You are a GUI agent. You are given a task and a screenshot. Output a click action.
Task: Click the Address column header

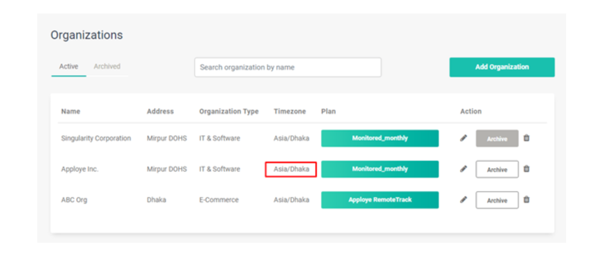click(x=160, y=111)
